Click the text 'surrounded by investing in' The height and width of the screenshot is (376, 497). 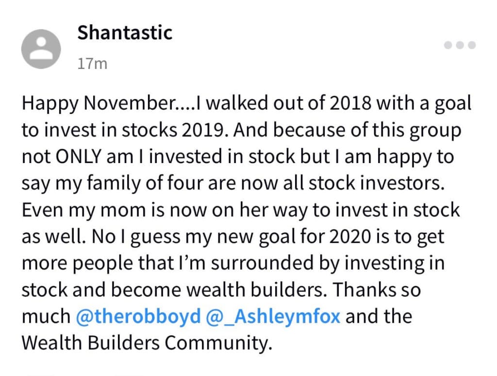pyautogui.click(x=328, y=263)
